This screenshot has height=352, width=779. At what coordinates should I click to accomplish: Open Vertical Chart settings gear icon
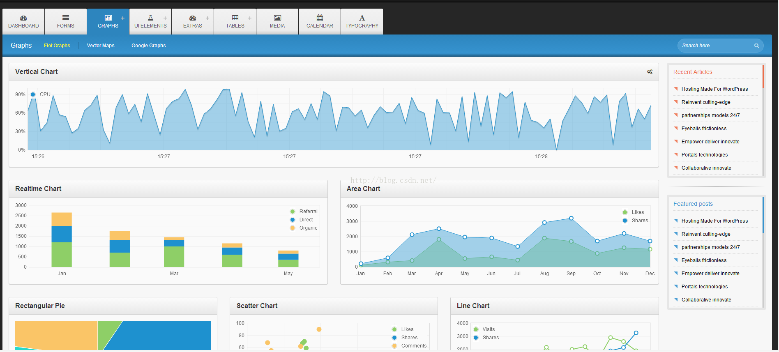[x=650, y=71]
